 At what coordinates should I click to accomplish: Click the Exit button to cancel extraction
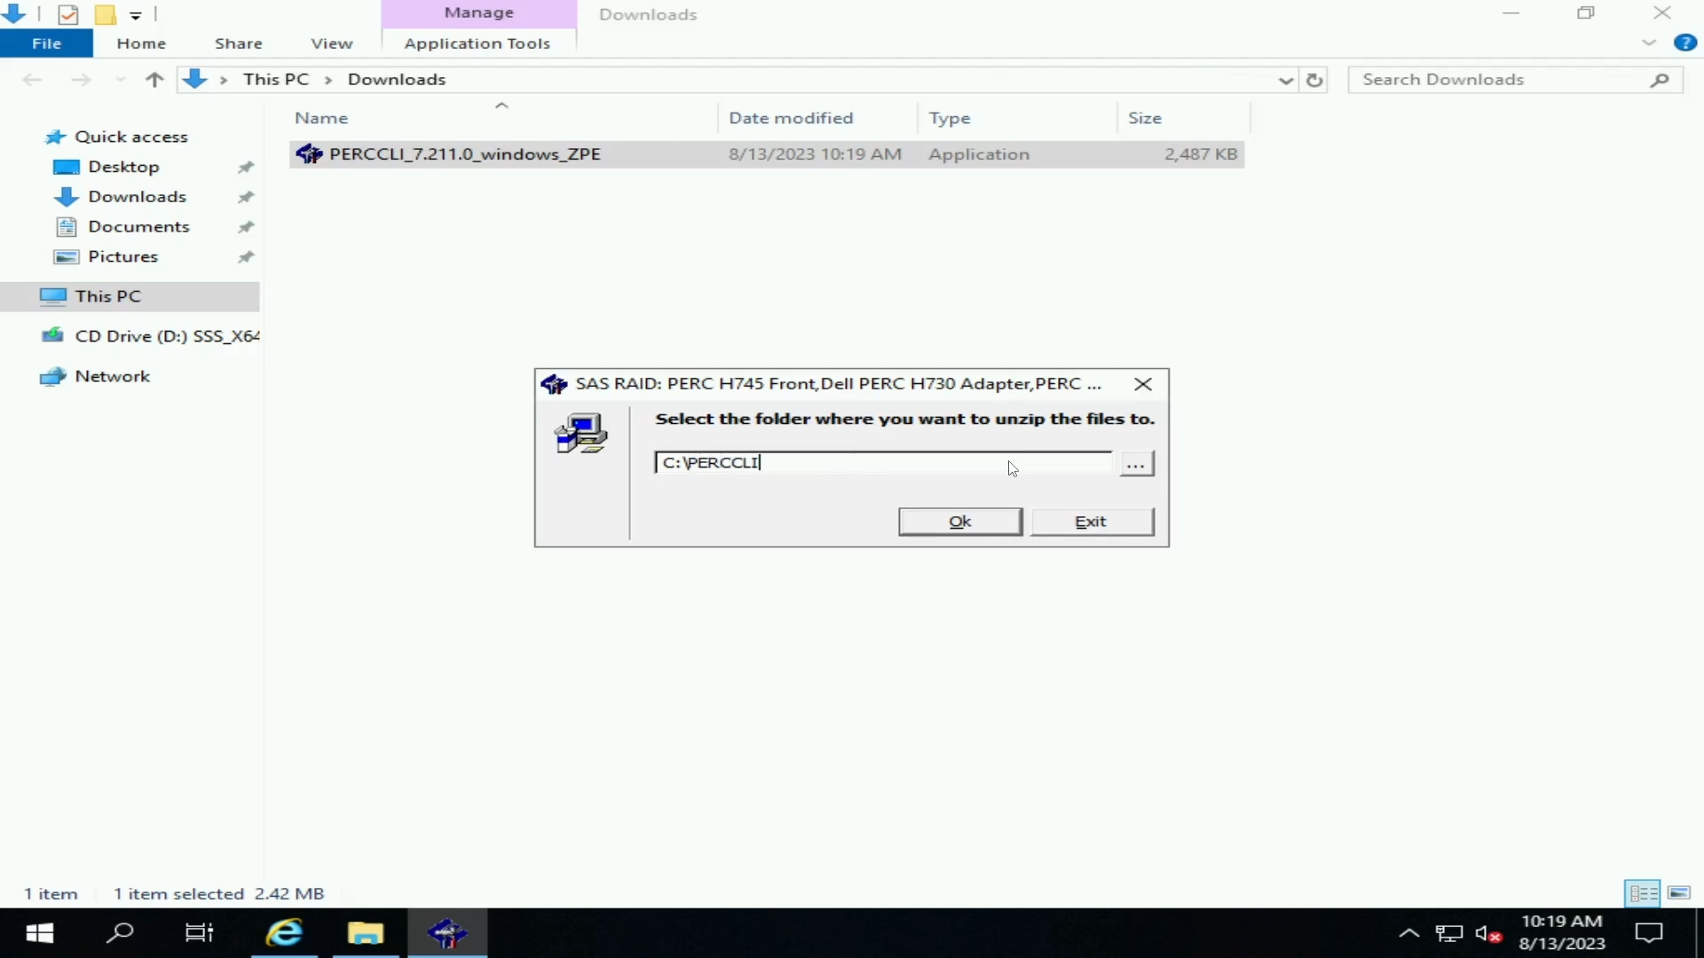[1090, 521]
